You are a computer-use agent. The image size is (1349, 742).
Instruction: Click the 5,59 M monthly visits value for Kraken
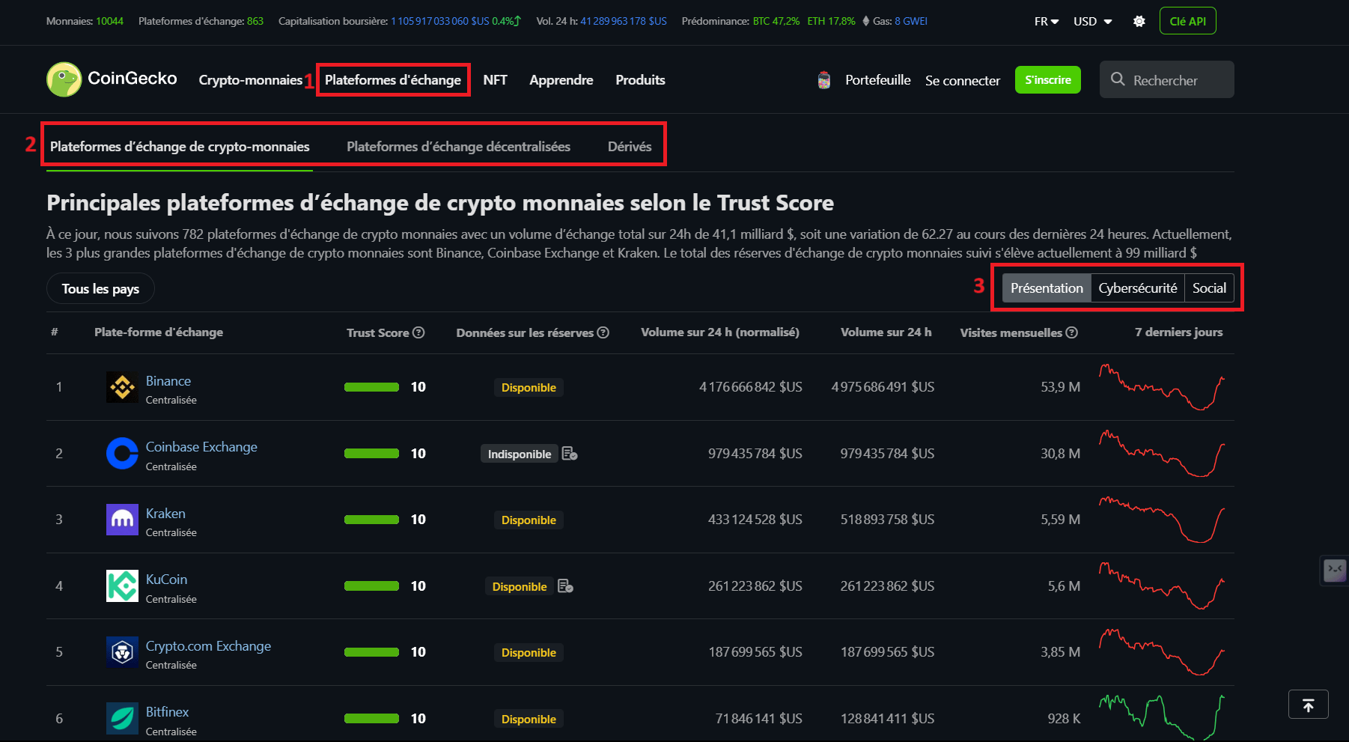tap(1060, 520)
